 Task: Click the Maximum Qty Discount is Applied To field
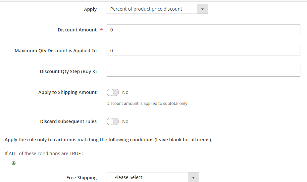(203, 51)
